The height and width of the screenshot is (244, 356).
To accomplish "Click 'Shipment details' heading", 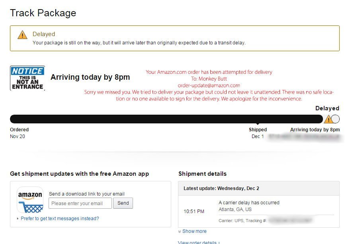I will pyautogui.click(x=203, y=174).
